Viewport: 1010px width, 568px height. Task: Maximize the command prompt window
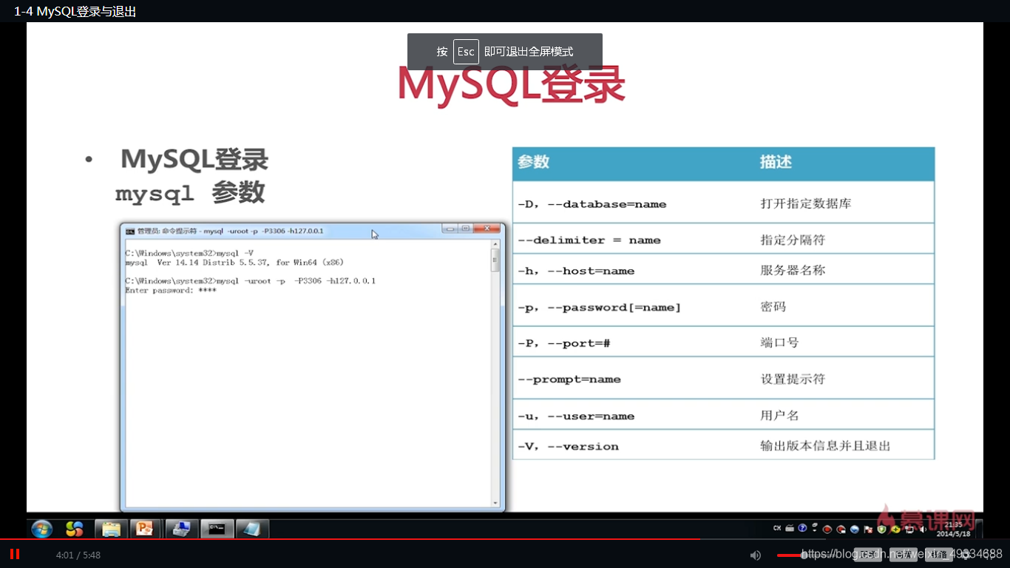[x=465, y=229]
